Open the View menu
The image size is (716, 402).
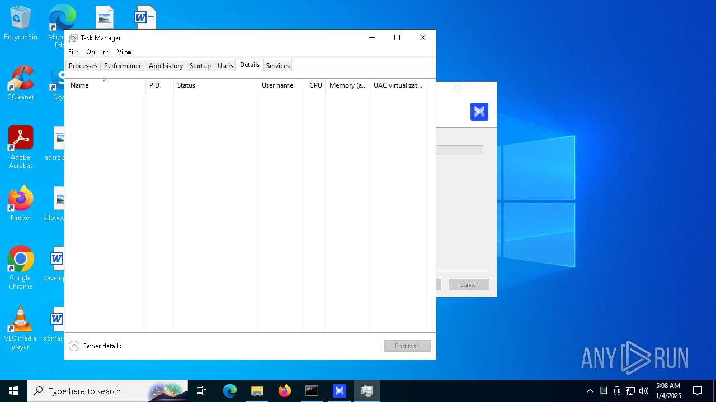coord(124,52)
